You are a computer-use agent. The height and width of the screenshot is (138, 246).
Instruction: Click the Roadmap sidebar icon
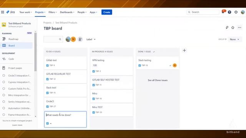pyautogui.click(x=4, y=39)
